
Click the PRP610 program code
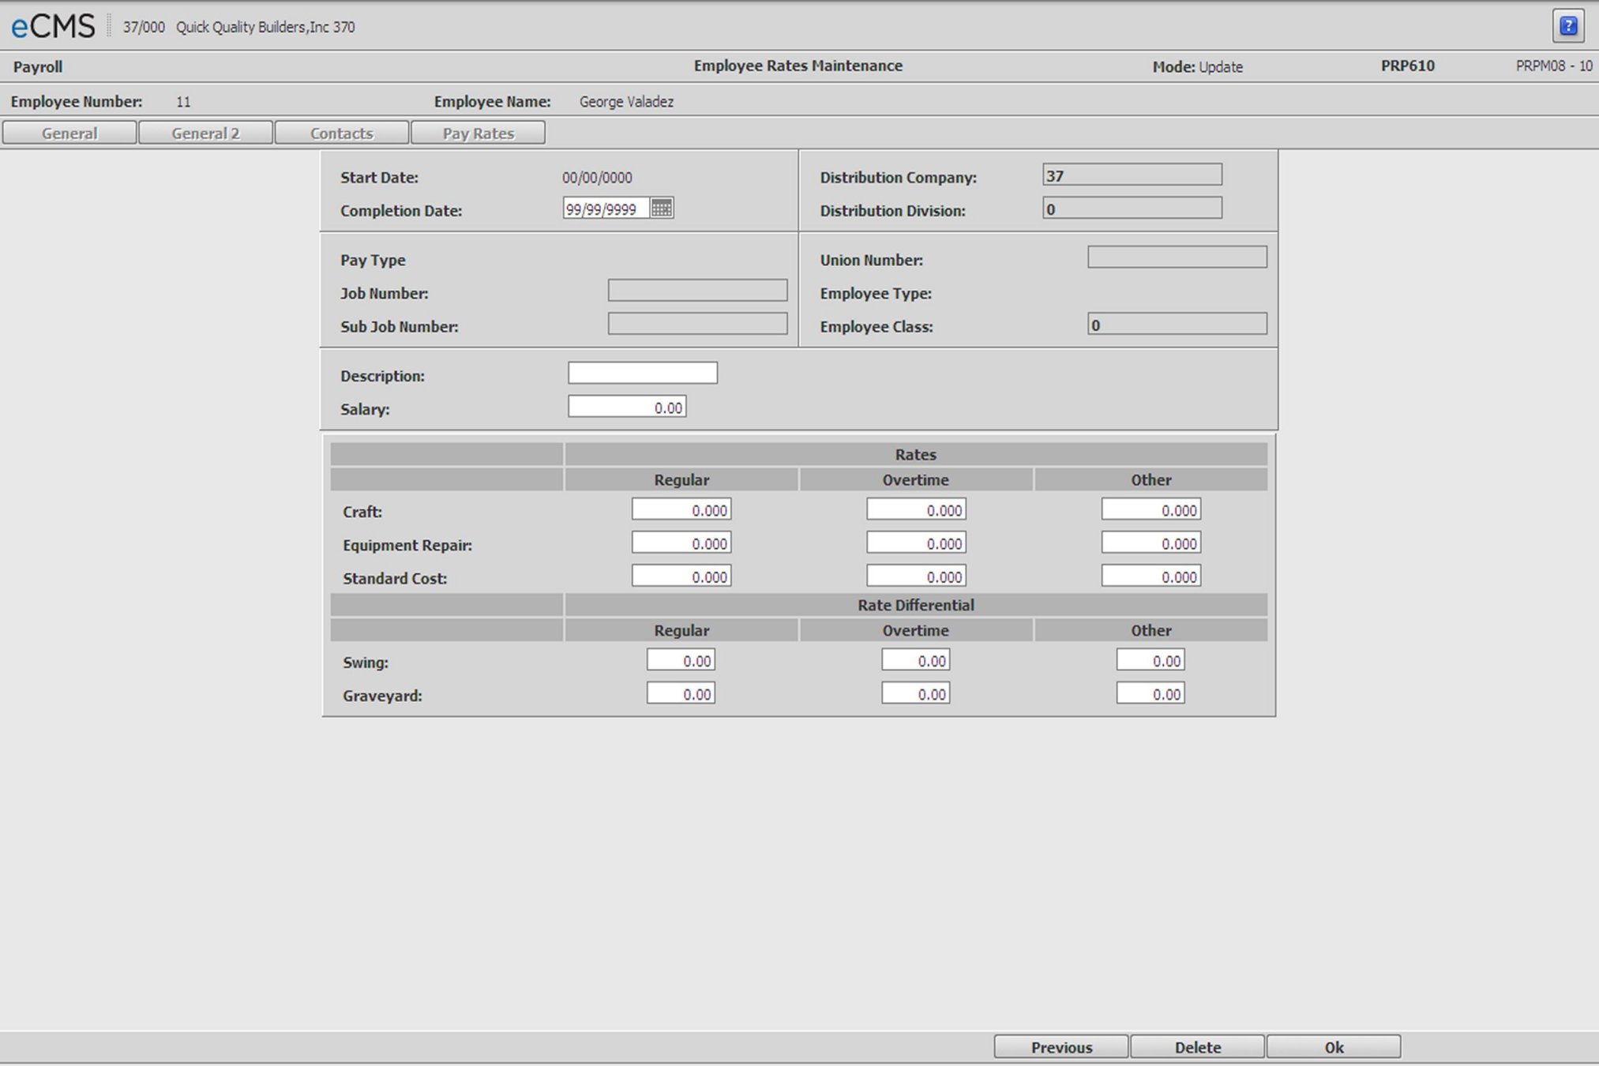pos(1408,66)
